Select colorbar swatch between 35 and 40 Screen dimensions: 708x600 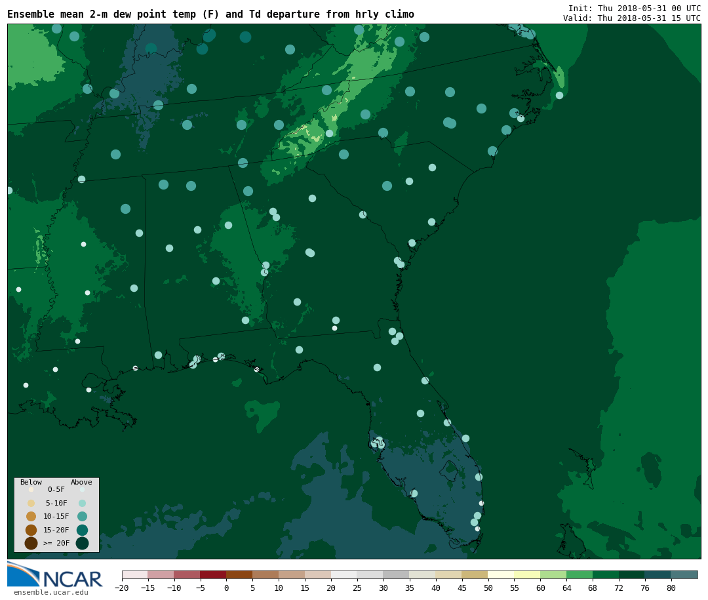click(423, 574)
